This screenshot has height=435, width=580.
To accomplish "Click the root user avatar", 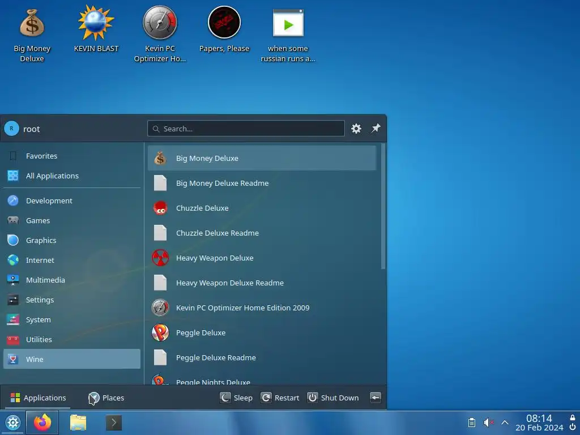I will pyautogui.click(x=11, y=129).
